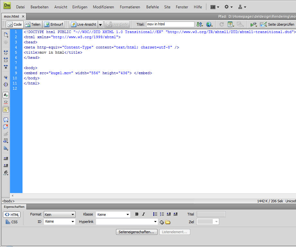The height and width of the screenshot is (247, 296).
Task: Click the browser preview globe icon
Action: click(209, 24)
